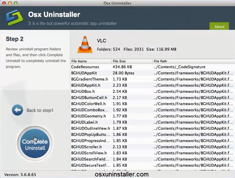Sort by the File Name column header

pos(91,61)
